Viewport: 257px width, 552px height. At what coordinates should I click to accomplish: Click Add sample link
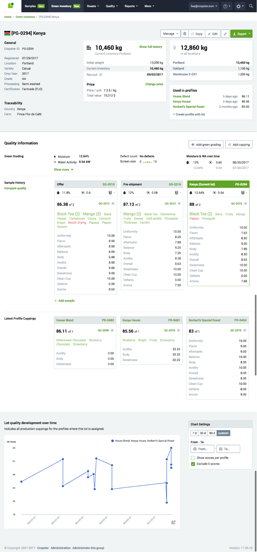64,301
